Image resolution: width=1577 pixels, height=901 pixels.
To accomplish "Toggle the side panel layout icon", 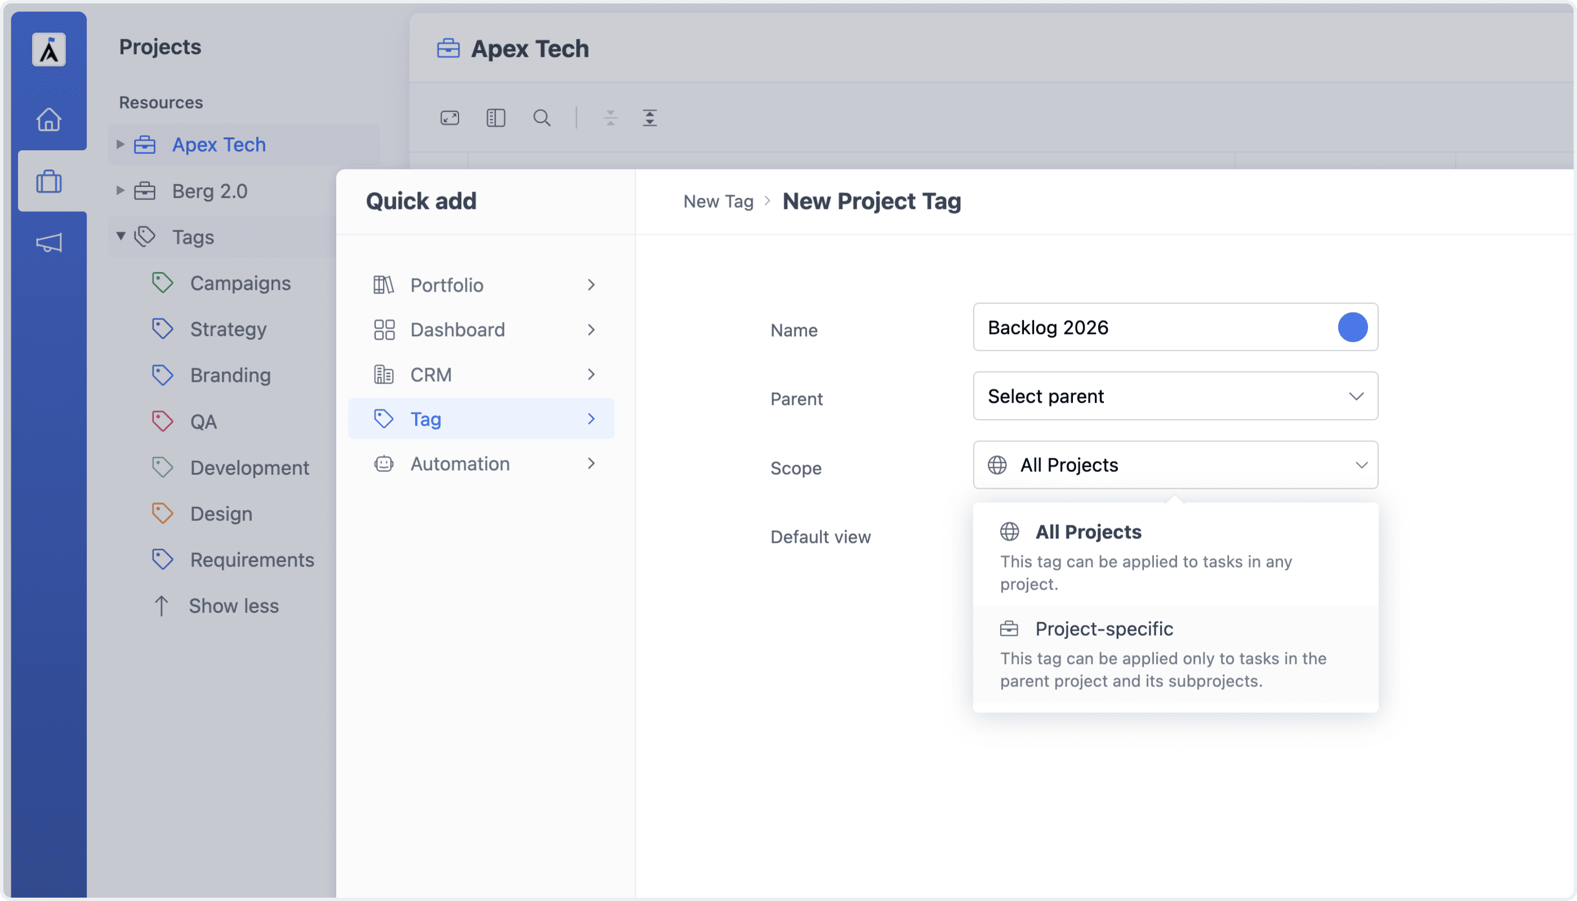I will (496, 118).
